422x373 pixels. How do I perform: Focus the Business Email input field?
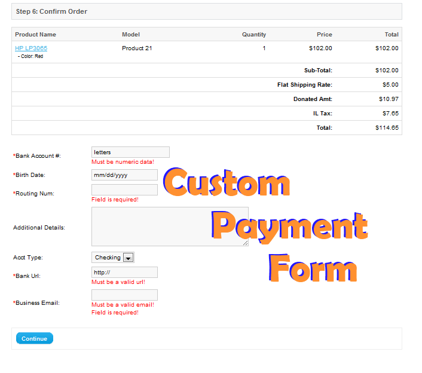pyautogui.click(x=124, y=295)
